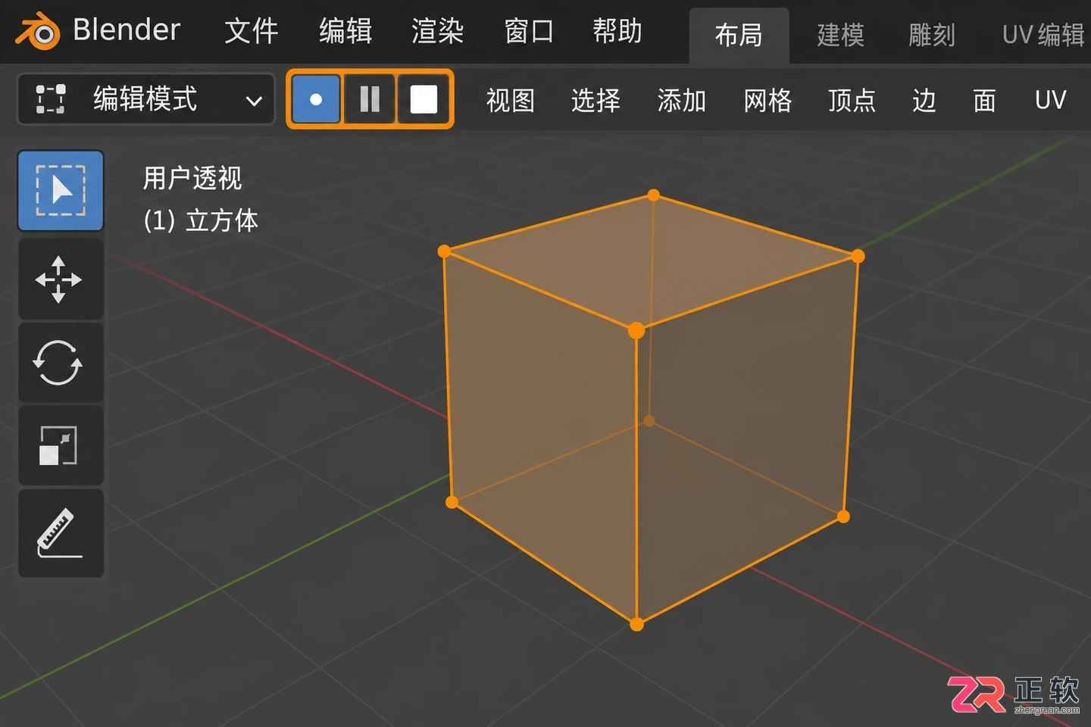Open the 渲染 menu
The height and width of the screenshot is (727, 1091).
point(438,32)
